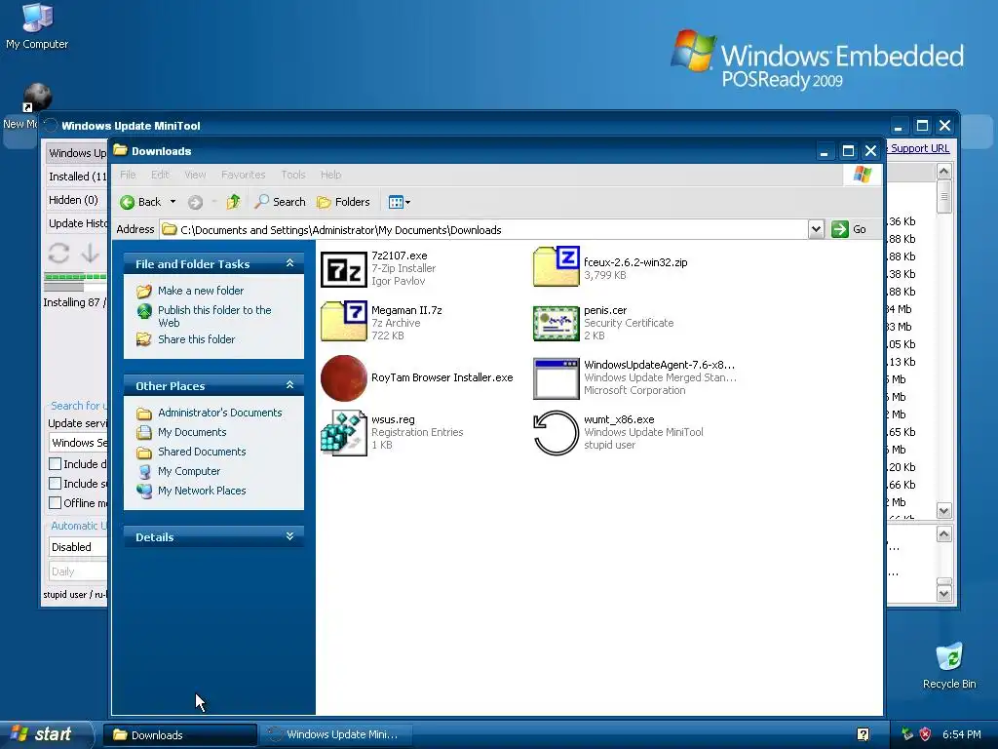The image size is (998, 749).
Task: Select the Installed tab in MiniTool
Action: click(77, 177)
